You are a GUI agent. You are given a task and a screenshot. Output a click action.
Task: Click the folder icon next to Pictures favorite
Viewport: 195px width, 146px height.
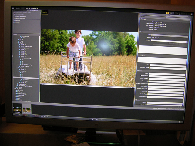14,22
